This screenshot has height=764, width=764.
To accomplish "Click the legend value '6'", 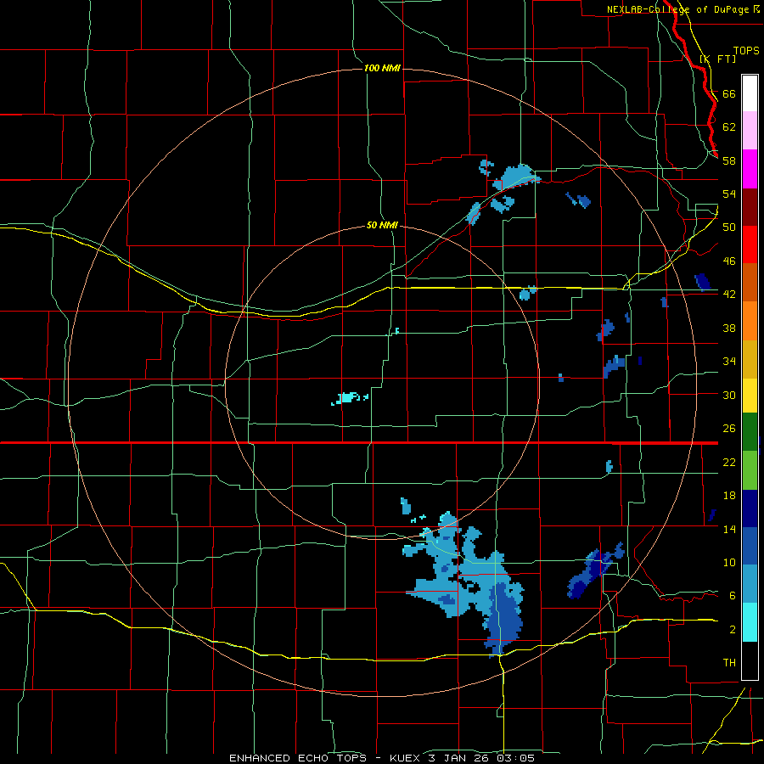I will point(733,596).
